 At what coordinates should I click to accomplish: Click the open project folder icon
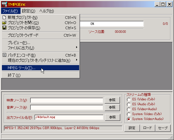click(x=4, y=23)
